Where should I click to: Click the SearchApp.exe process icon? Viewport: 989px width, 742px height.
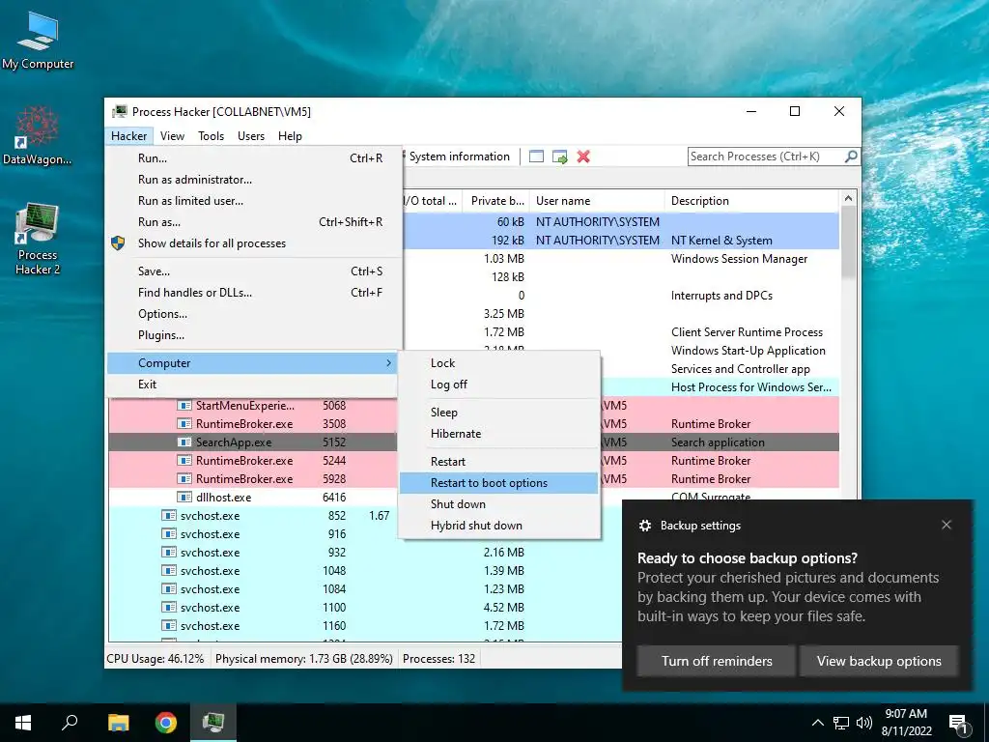click(184, 442)
